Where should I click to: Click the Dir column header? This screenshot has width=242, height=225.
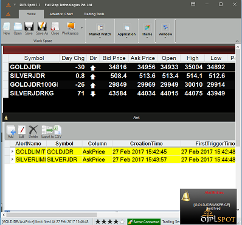click(93, 58)
